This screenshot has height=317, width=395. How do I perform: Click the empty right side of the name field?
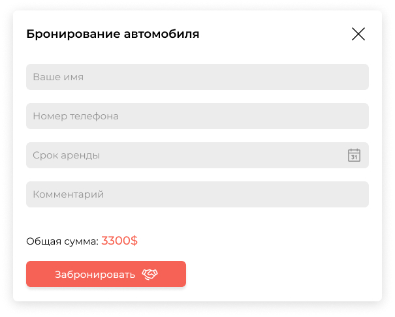click(277, 77)
